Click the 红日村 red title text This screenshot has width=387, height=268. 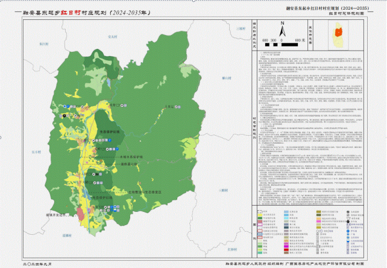68,11
